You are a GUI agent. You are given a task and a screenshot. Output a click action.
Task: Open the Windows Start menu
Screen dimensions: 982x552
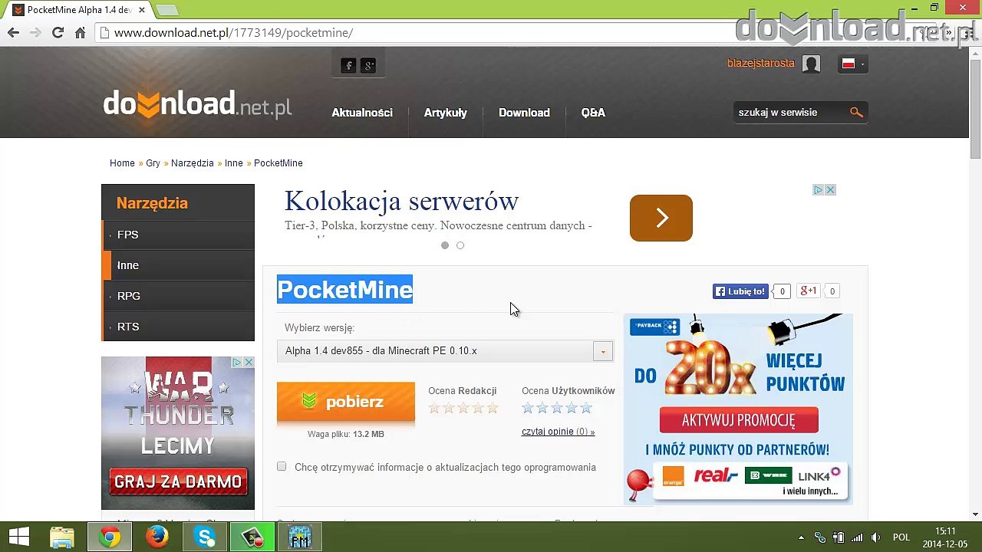19,537
